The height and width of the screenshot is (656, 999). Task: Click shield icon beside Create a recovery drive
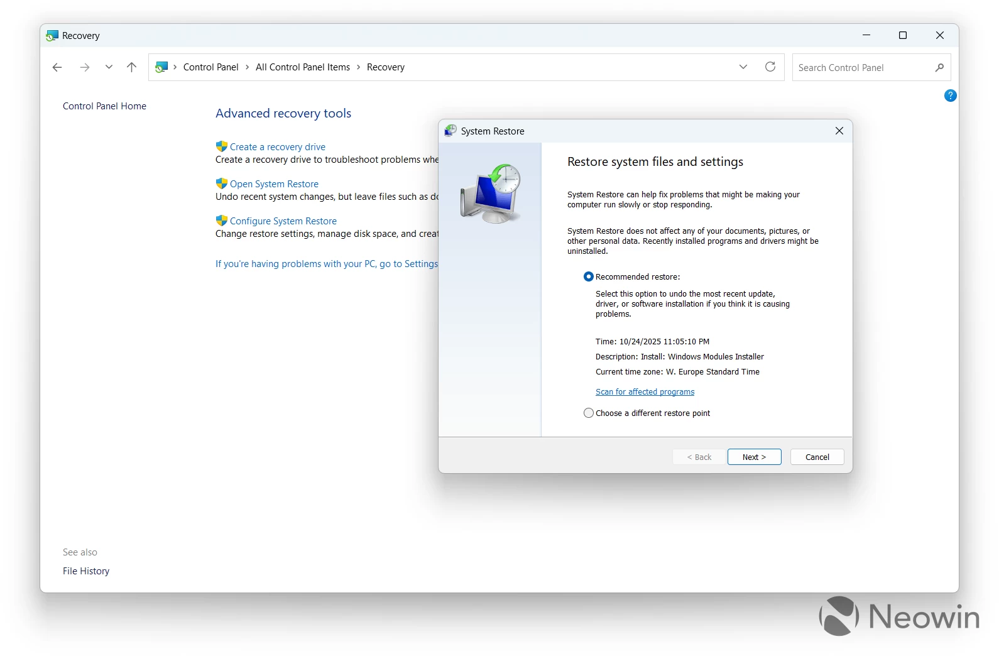click(x=221, y=146)
